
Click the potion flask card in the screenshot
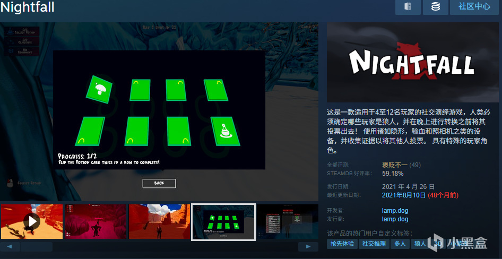click(225, 131)
